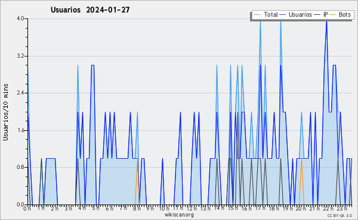The height and width of the screenshot is (220, 358).
Task: Open the wikiscan.org credit below the chart
Action: [x=179, y=215]
